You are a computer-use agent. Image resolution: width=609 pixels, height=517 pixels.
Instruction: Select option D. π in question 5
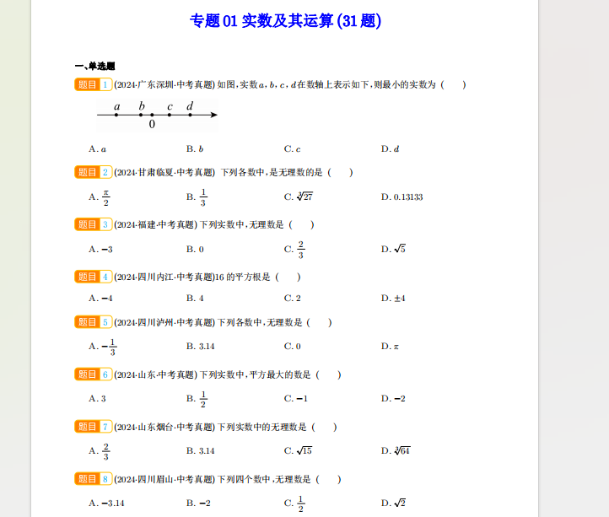[390, 347]
